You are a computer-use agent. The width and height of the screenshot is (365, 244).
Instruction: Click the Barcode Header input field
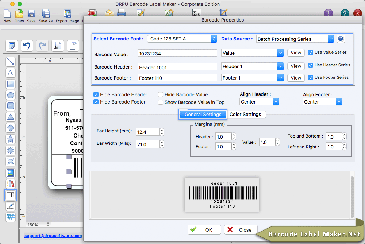(177, 67)
